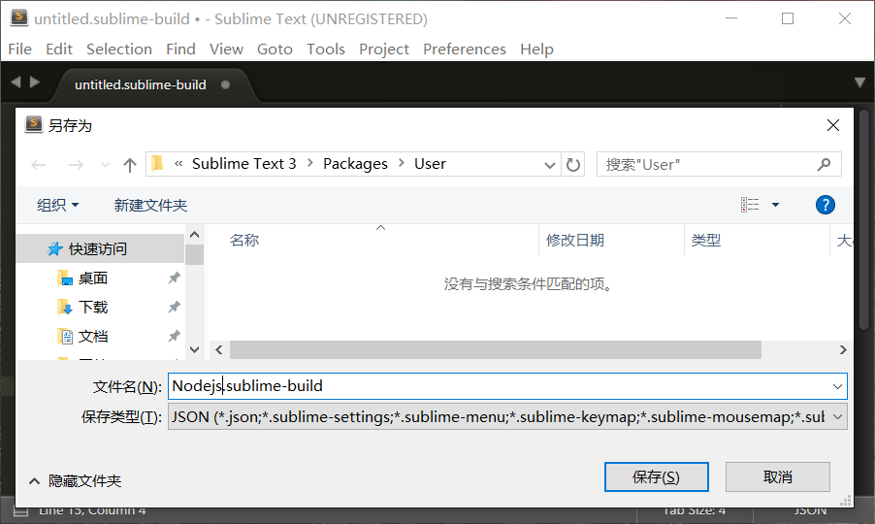
Task: Open the Help menu
Action: tap(536, 49)
